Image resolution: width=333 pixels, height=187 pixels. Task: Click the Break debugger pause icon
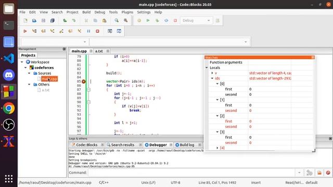point(88,31)
